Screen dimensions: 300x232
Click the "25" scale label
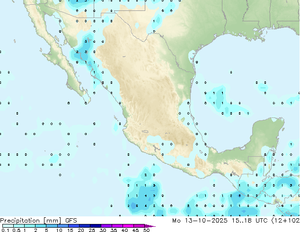point(92,230)
